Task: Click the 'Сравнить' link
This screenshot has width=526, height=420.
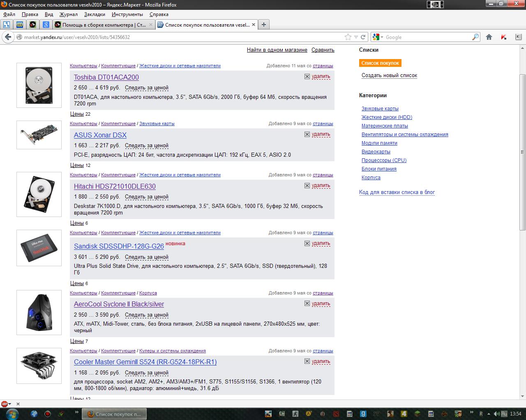Action: pos(323,50)
